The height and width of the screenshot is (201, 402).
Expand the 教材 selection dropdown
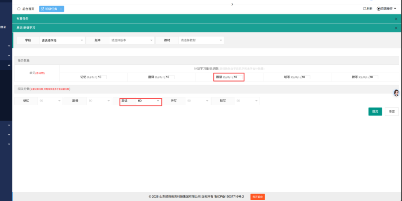click(x=201, y=40)
